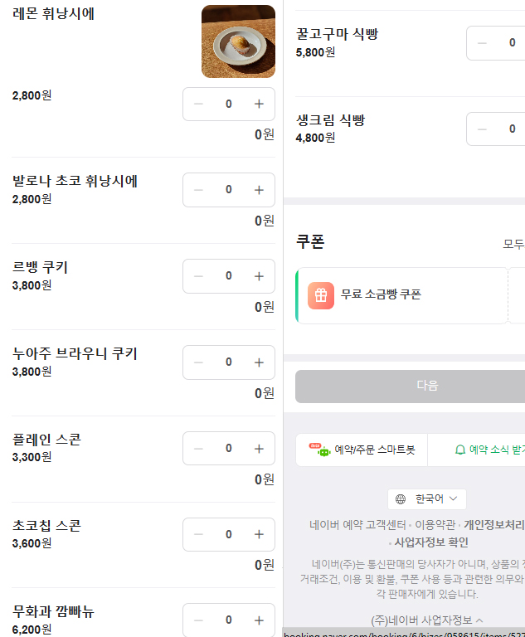Open the 한국어 language dropdown
Viewport: 525px width, 637px height.
pyautogui.click(x=426, y=499)
